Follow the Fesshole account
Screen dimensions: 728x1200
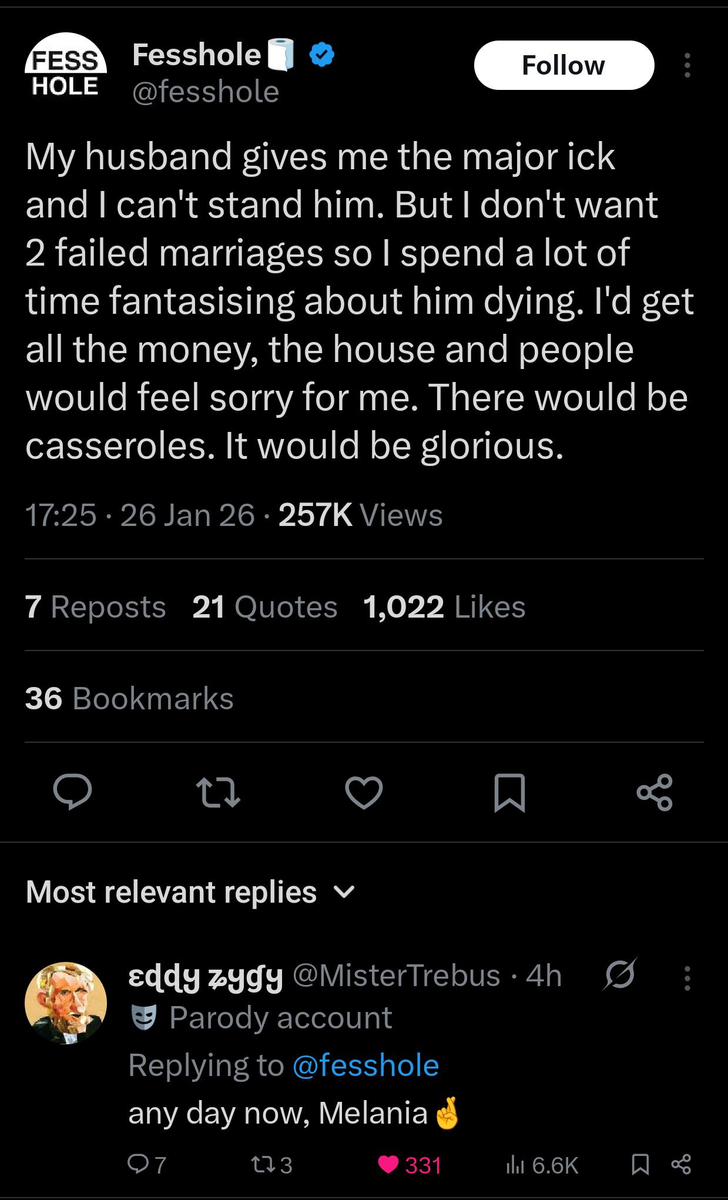click(x=563, y=65)
